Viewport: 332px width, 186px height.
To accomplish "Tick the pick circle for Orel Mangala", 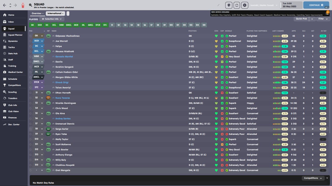I will coord(31,170).
